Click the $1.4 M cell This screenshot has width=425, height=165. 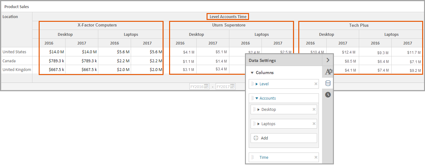pos(221,61)
